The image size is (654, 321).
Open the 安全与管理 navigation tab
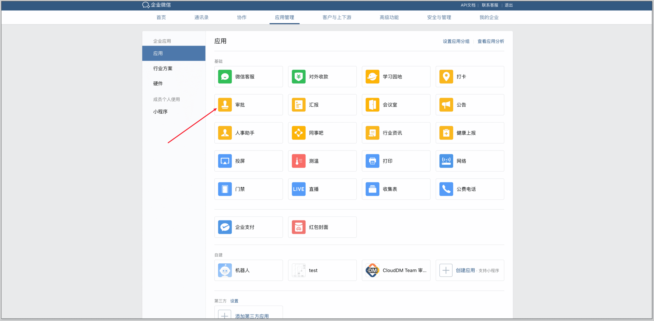tap(439, 18)
